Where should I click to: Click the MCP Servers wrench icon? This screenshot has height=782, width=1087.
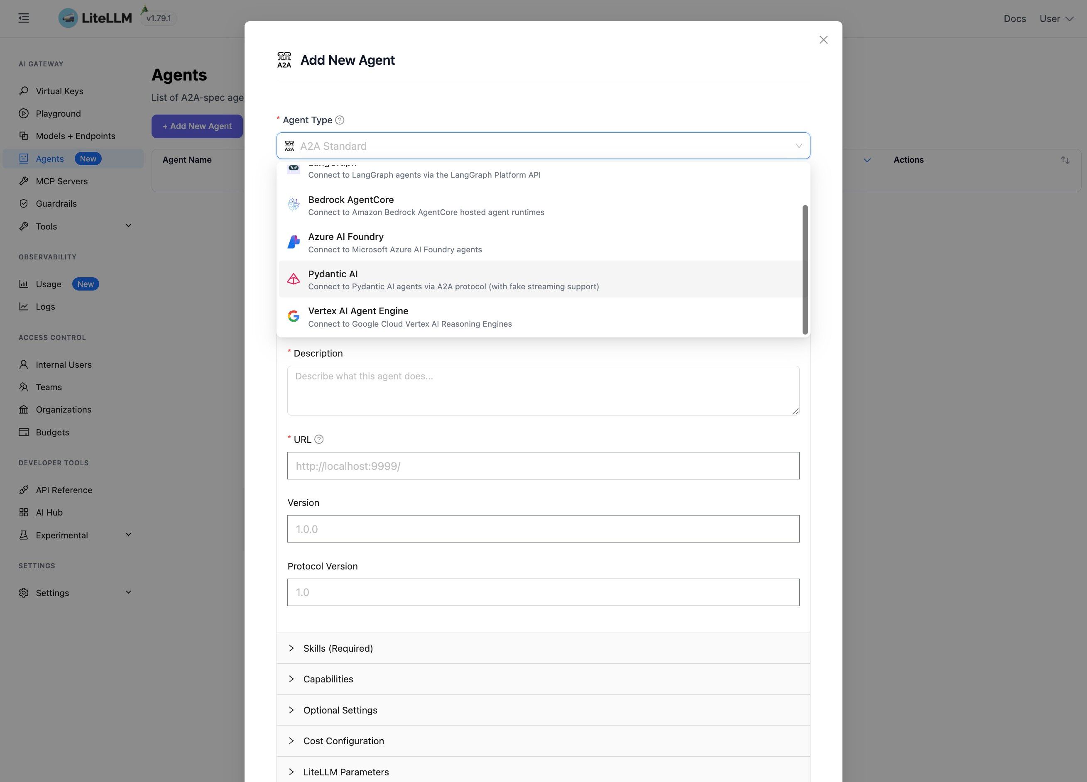click(24, 181)
